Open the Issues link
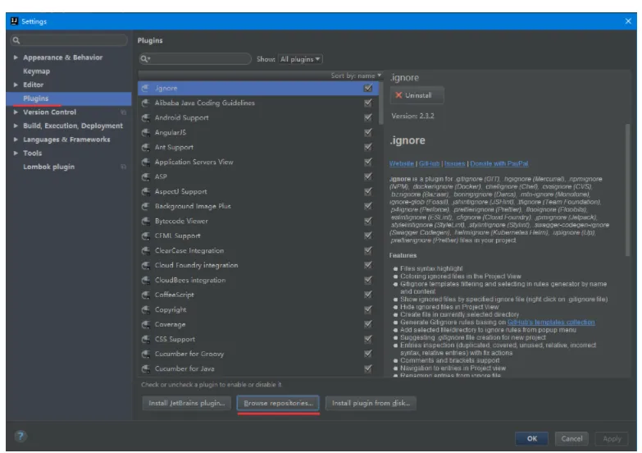Image resolution: width=642 pixels, height=453 pixels. point(454,163)
